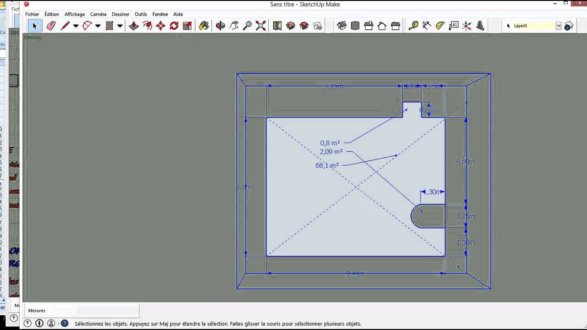Select the Pan hand tool
Screen dimensions: 587x330
[234, 26]
